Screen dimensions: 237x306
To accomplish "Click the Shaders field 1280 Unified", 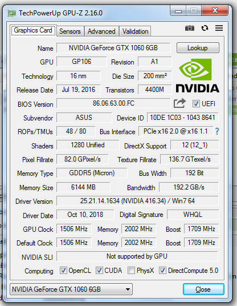I will click(88, 145).
